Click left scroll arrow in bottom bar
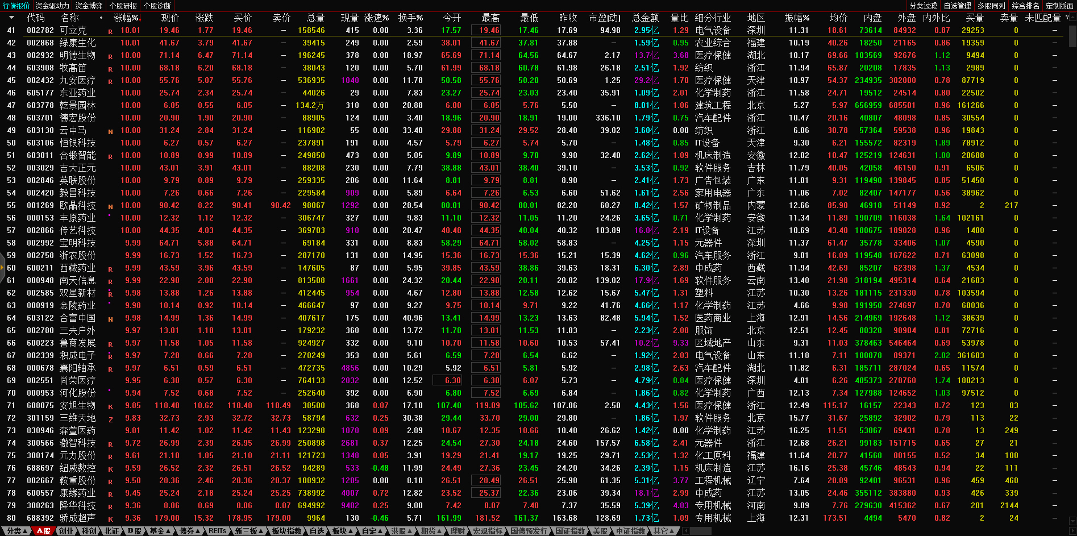The image size is (1077, 536). [686, 531]
